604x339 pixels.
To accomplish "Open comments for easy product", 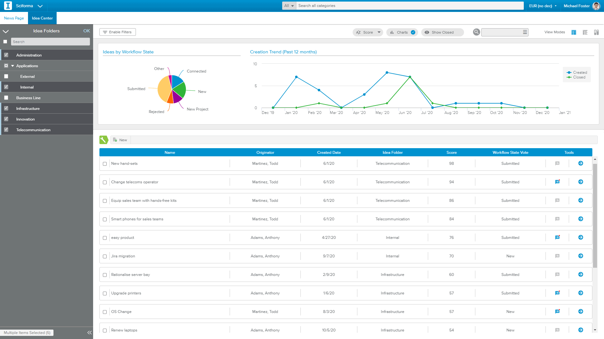I will tap(557, 237).
